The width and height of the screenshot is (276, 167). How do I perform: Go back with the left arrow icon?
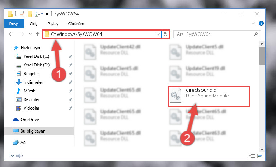[x=11, y=34]
